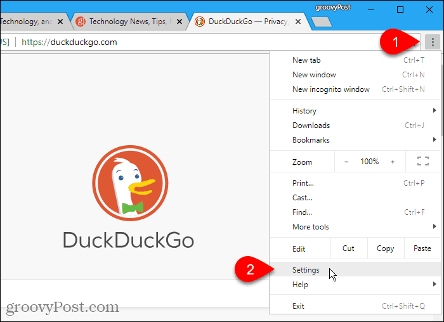Select Print... in the menu
This screenshot has width=444, height=322.
pos(355,183)
